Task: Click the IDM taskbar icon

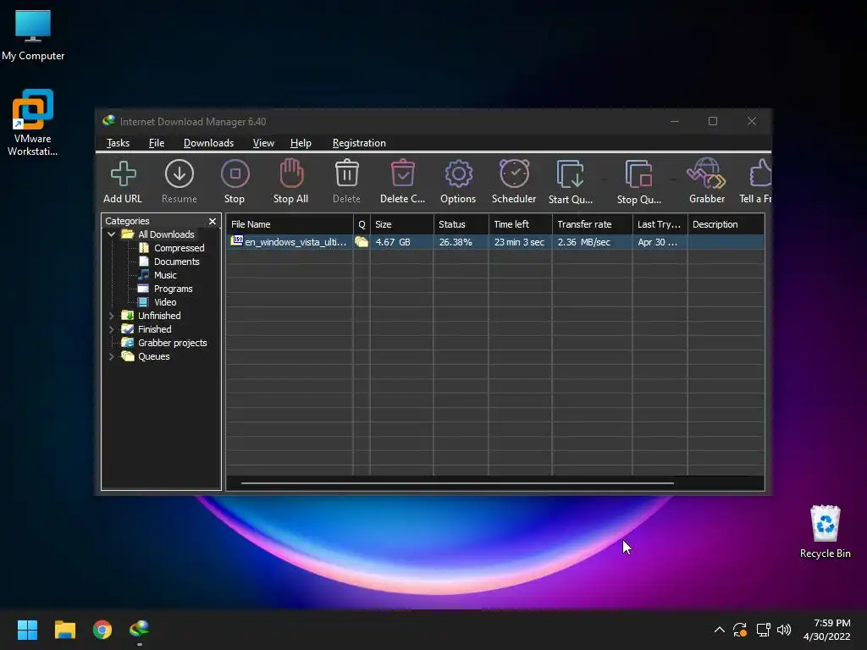Action: pos(140,630)
